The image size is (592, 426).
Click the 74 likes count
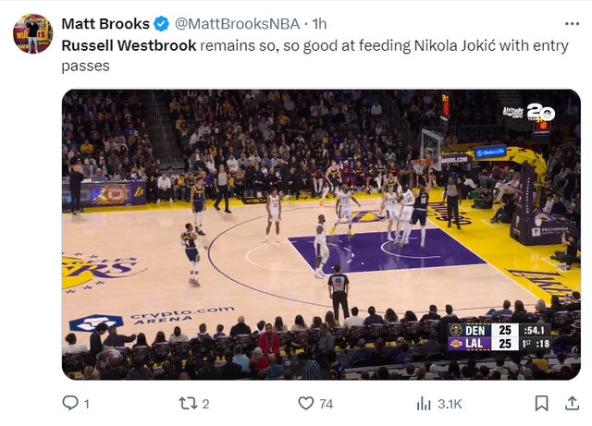point(327,404)
